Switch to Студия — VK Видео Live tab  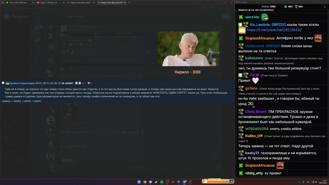[x=51, y=3]
